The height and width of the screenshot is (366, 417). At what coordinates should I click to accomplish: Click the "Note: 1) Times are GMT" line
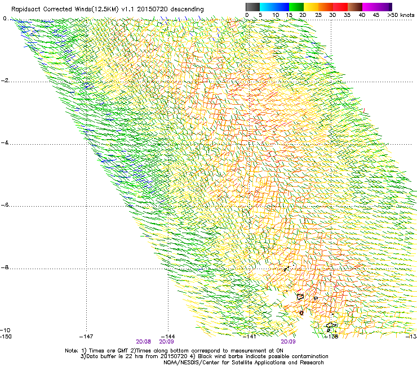coord(174,351)
